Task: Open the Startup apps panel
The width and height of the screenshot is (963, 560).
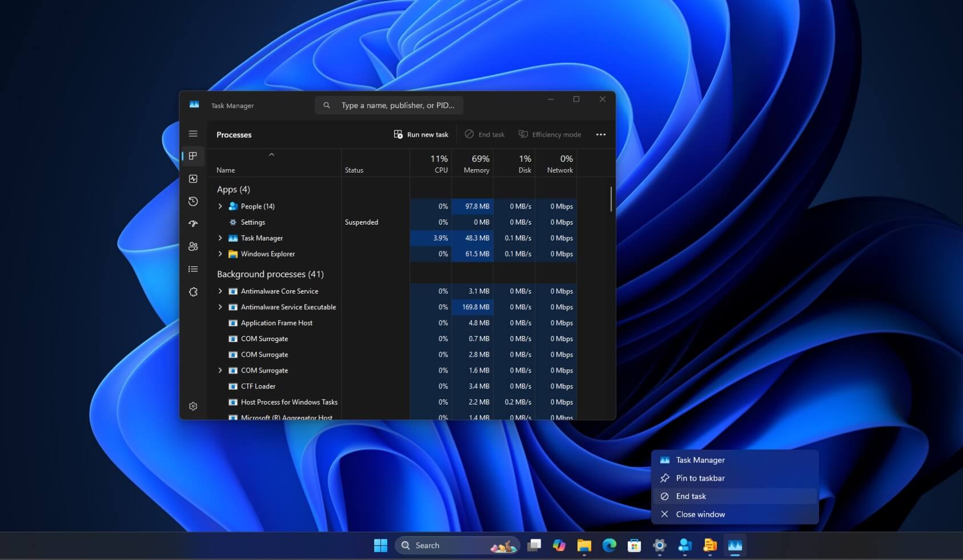Action: [x=194, y=223]
